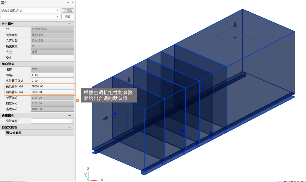Click the 示意图 button
The height and width of the screenshot is (182, 306).
point(68,11)
